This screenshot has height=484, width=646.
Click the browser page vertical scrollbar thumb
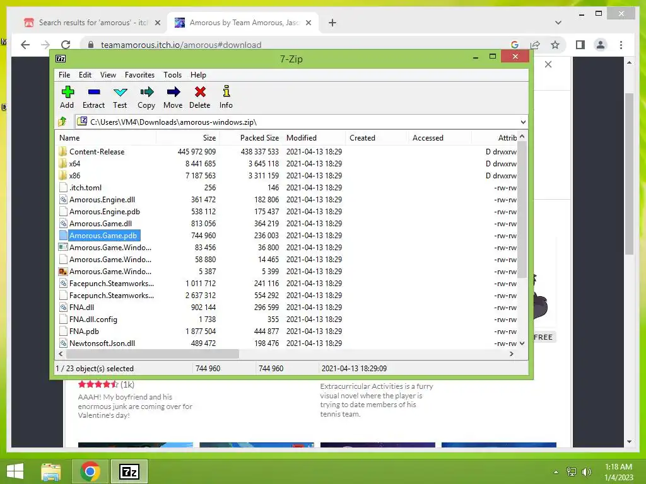[x=629, y=174]
